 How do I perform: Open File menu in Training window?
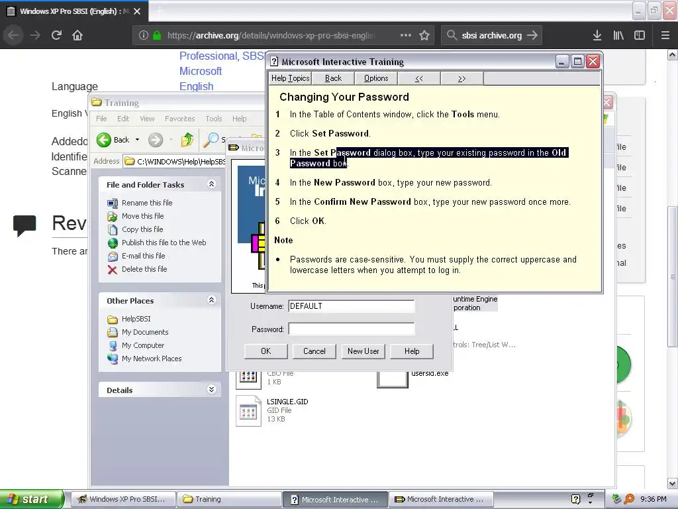pos(101,119)
